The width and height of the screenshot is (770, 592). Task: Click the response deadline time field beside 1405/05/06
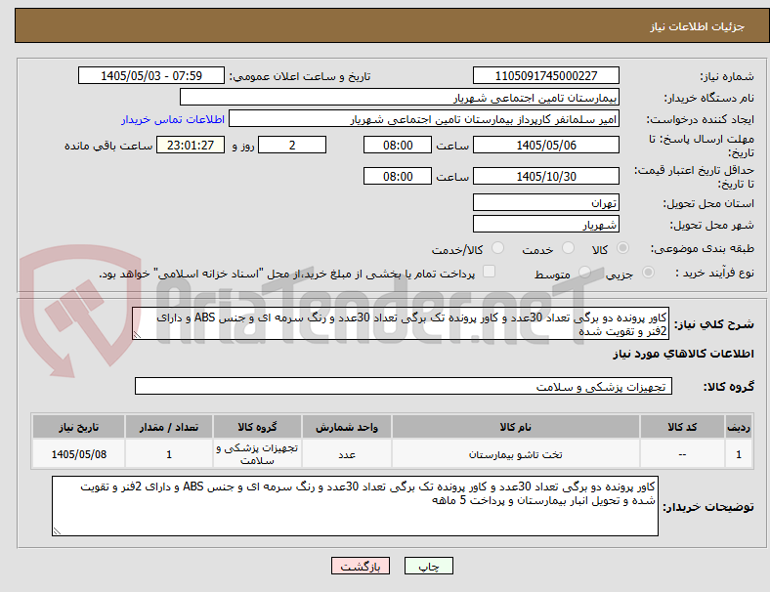[398, 145]
